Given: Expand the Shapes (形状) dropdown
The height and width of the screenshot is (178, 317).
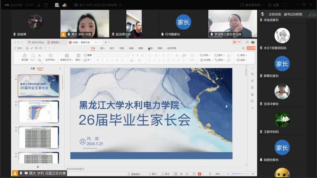Looking at the screenshot, I should point(205,55).
